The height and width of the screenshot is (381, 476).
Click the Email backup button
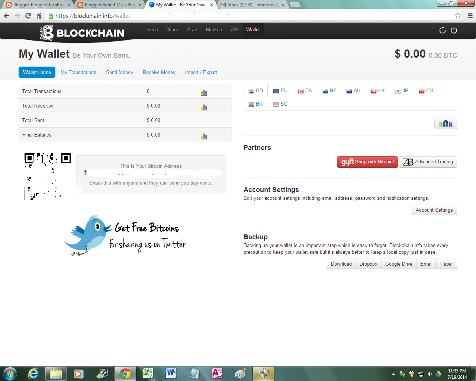pyautogui.click(x=426, y=264)
